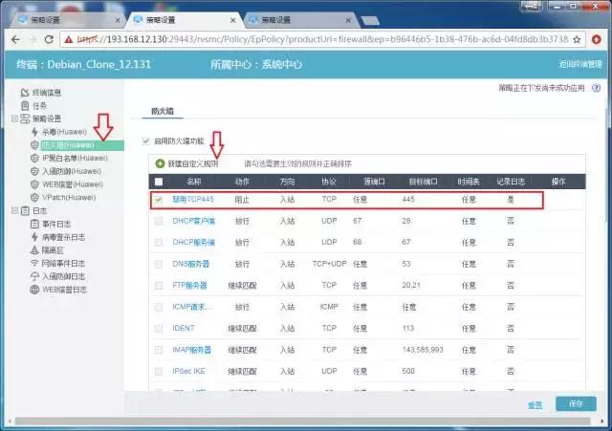Click the policy settings icon in tree
This screenshot has height=431, width=612.
[25, 119]
